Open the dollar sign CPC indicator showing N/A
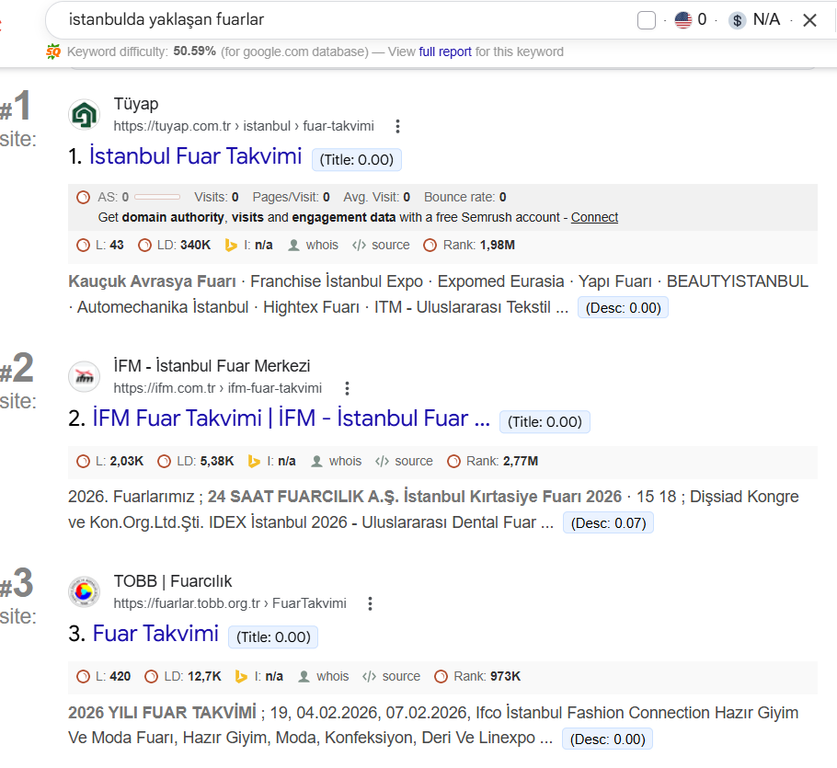 pyautogui.click(x=737, y=18)
